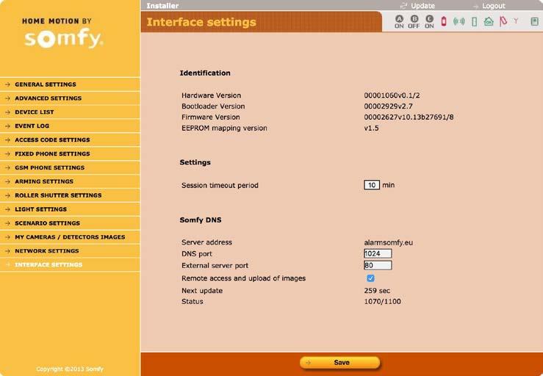Log out via the Logout link
Image resolution: width=543 pixels, height=376 pixels.
click(x=494, y=6)
